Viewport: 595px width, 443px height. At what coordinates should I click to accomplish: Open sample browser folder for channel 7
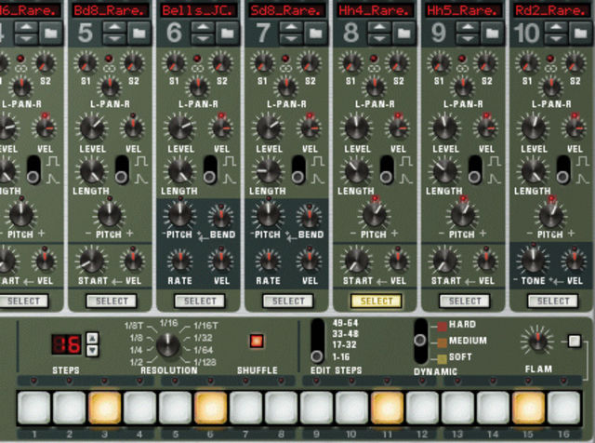tap(316, 34)
